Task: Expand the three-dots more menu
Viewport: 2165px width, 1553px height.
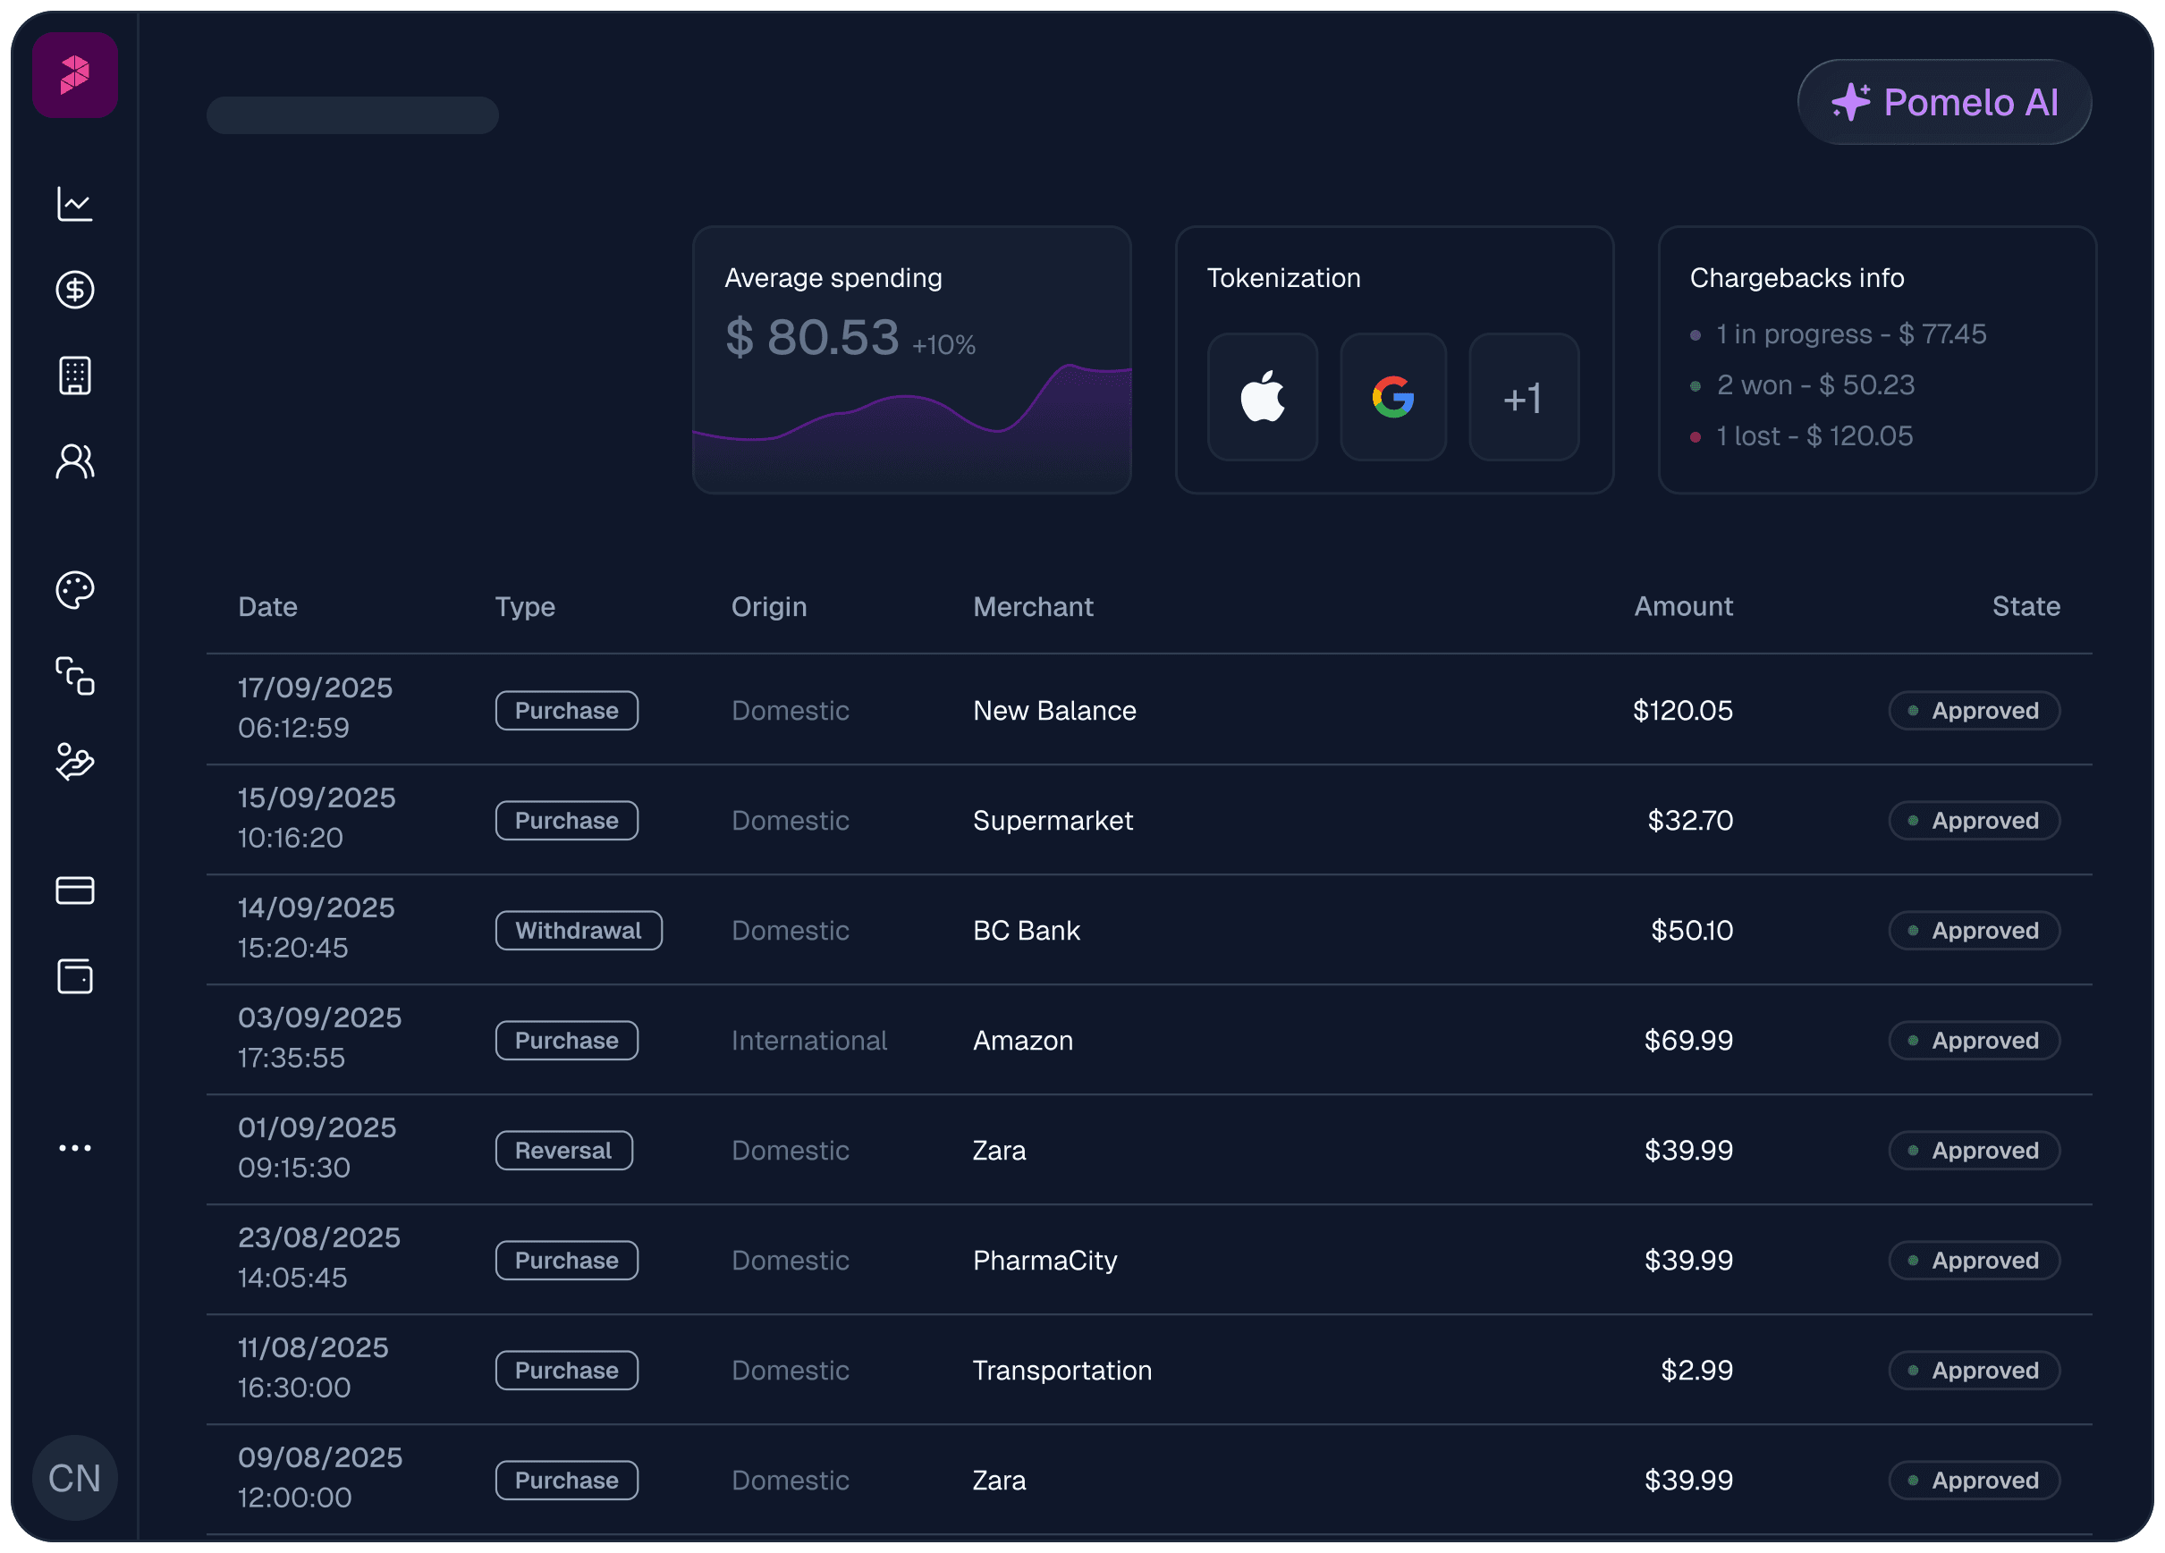Action: coord(74,1147)
